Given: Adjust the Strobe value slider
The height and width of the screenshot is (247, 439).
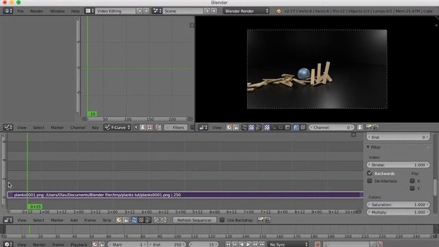Looking at the screenshot, I should coord(398,165).
